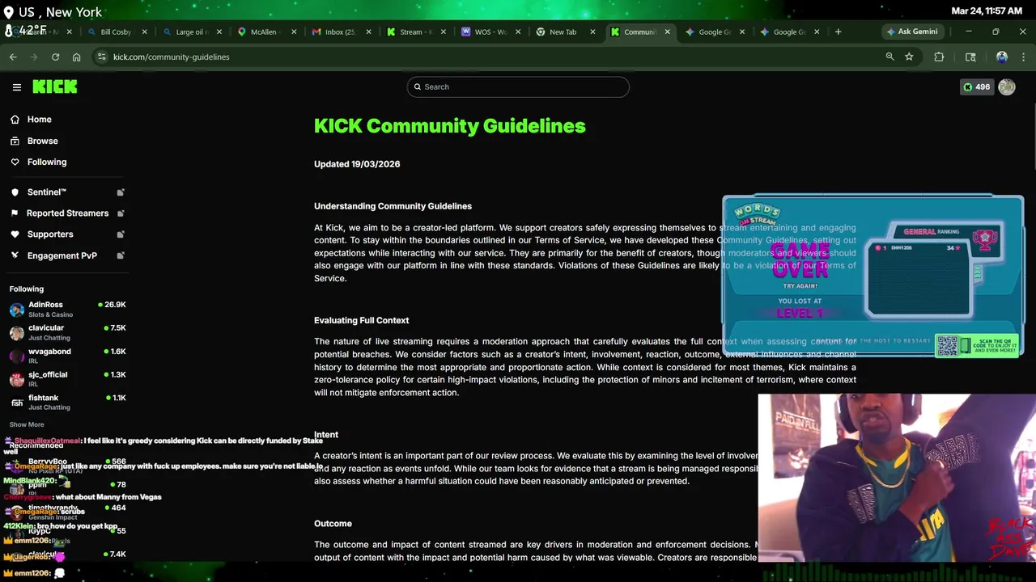Viewport: 1036px width, 582px height.
Task: Click lock icon beside Sentinel™
Action: coord(120,192)
